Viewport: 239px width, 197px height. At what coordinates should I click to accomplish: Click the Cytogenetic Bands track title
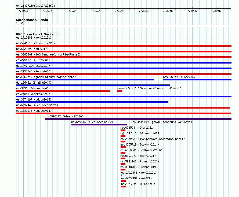click(32, 20)
